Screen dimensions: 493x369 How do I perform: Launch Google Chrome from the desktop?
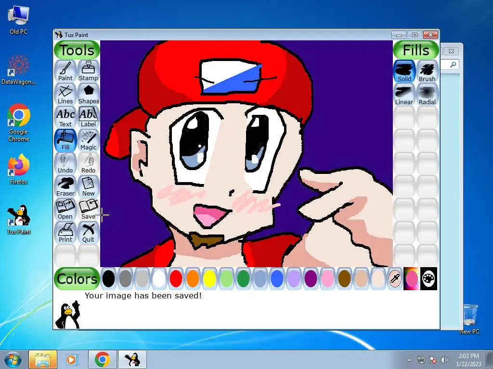point(19,123)
